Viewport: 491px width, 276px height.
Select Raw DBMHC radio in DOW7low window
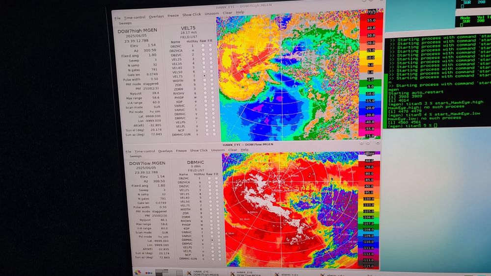point(212,240)
